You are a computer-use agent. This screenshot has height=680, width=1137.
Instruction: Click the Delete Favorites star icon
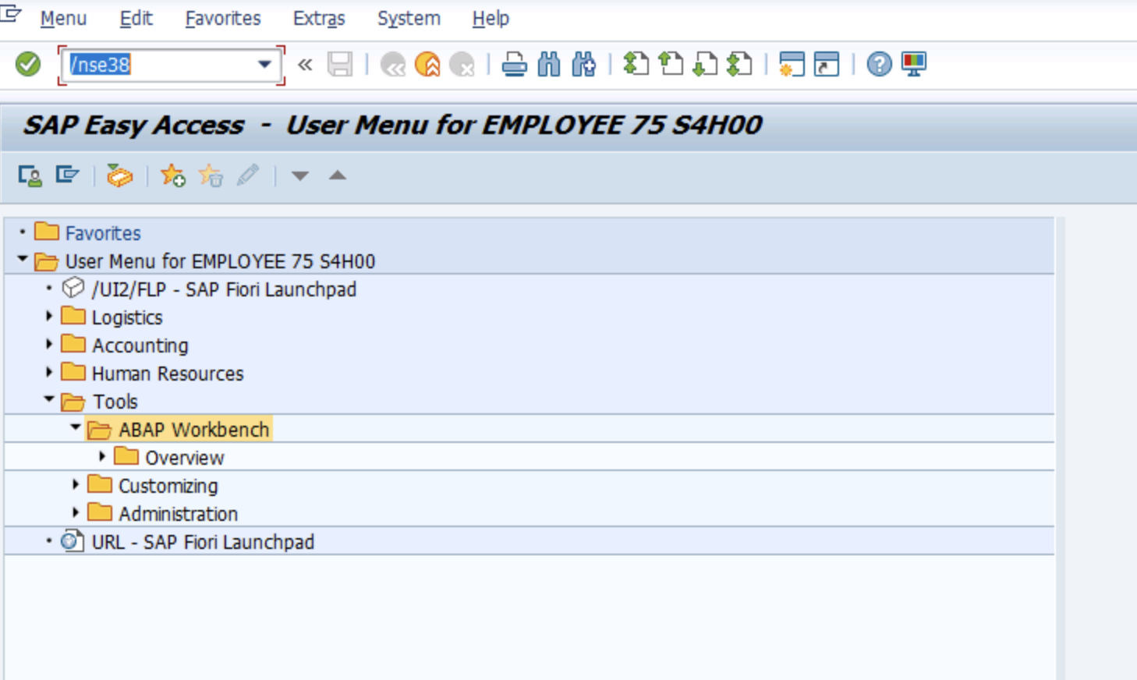pos(211,175)
